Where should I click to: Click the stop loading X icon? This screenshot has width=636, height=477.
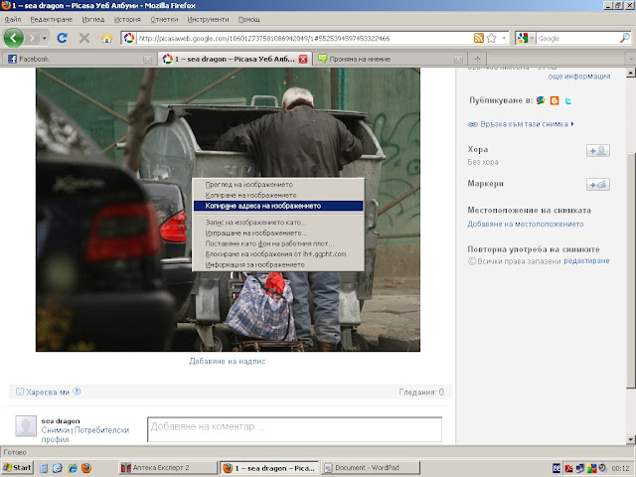[x=84, y=38]
